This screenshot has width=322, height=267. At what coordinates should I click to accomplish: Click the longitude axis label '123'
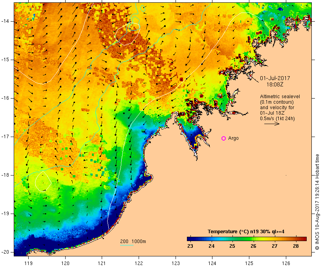(176, 263)
